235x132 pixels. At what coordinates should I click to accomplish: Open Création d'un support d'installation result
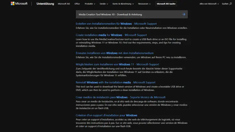pos(107,115)
